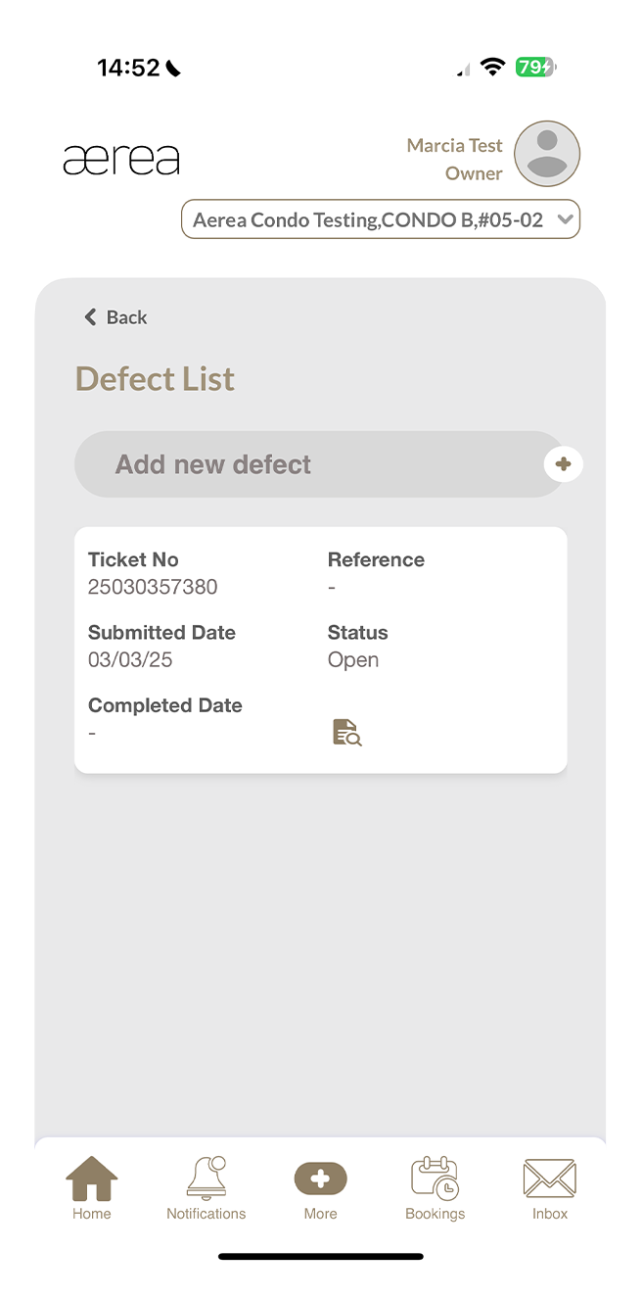Open Aerea Condo Testing unit dropdown
This screenshot has height=1299, width=642.
pos(368,219)
